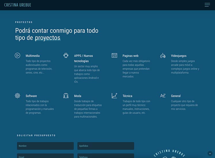Viewport: 215px width, 158px height.
Task: Click the Videojuegos heading
Action: pos(179,56)
